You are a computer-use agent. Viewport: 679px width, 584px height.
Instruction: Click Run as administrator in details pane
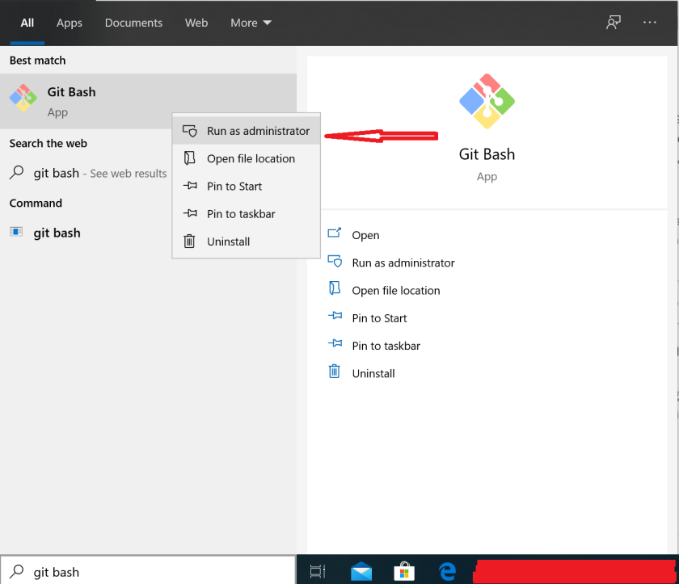(x=403, y=263)
